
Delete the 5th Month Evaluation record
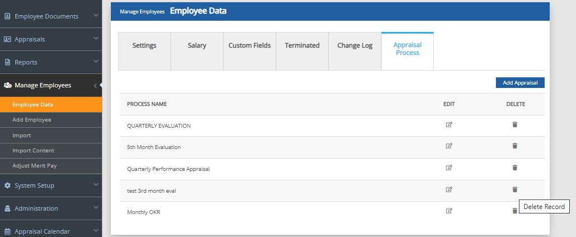[515, 146]
